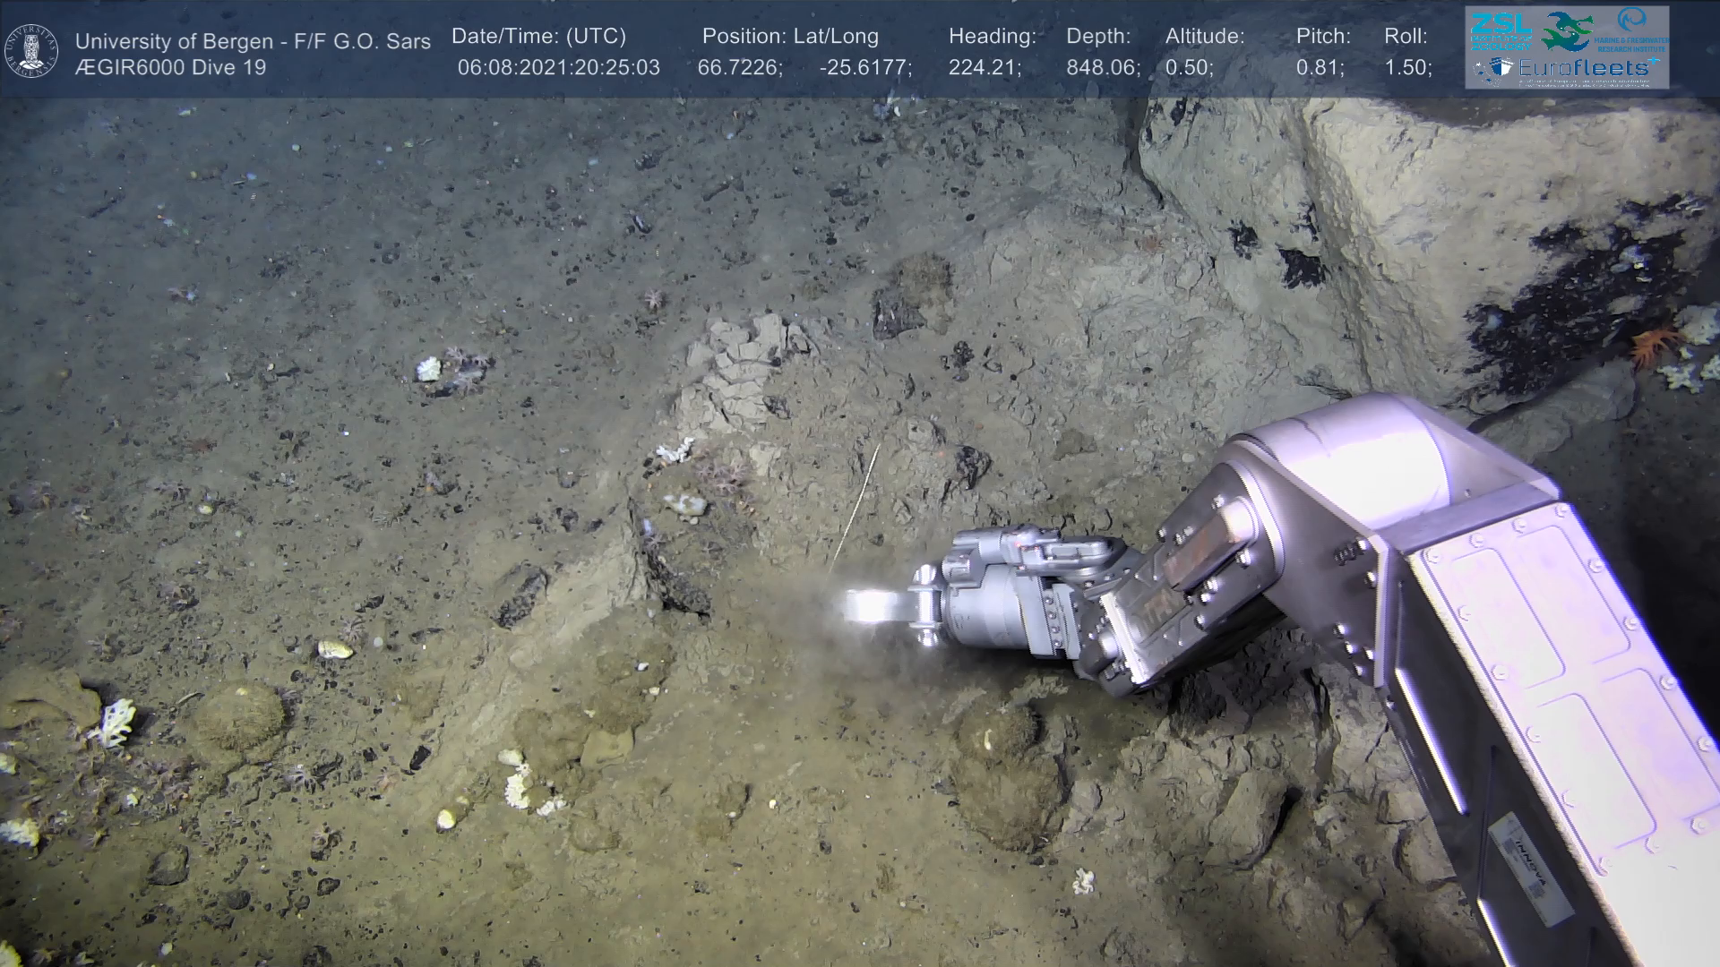The width and height of the screenshot is (1720, 967).
Task: Click the Pitch value 0.81
Action: click(1320, 68)
